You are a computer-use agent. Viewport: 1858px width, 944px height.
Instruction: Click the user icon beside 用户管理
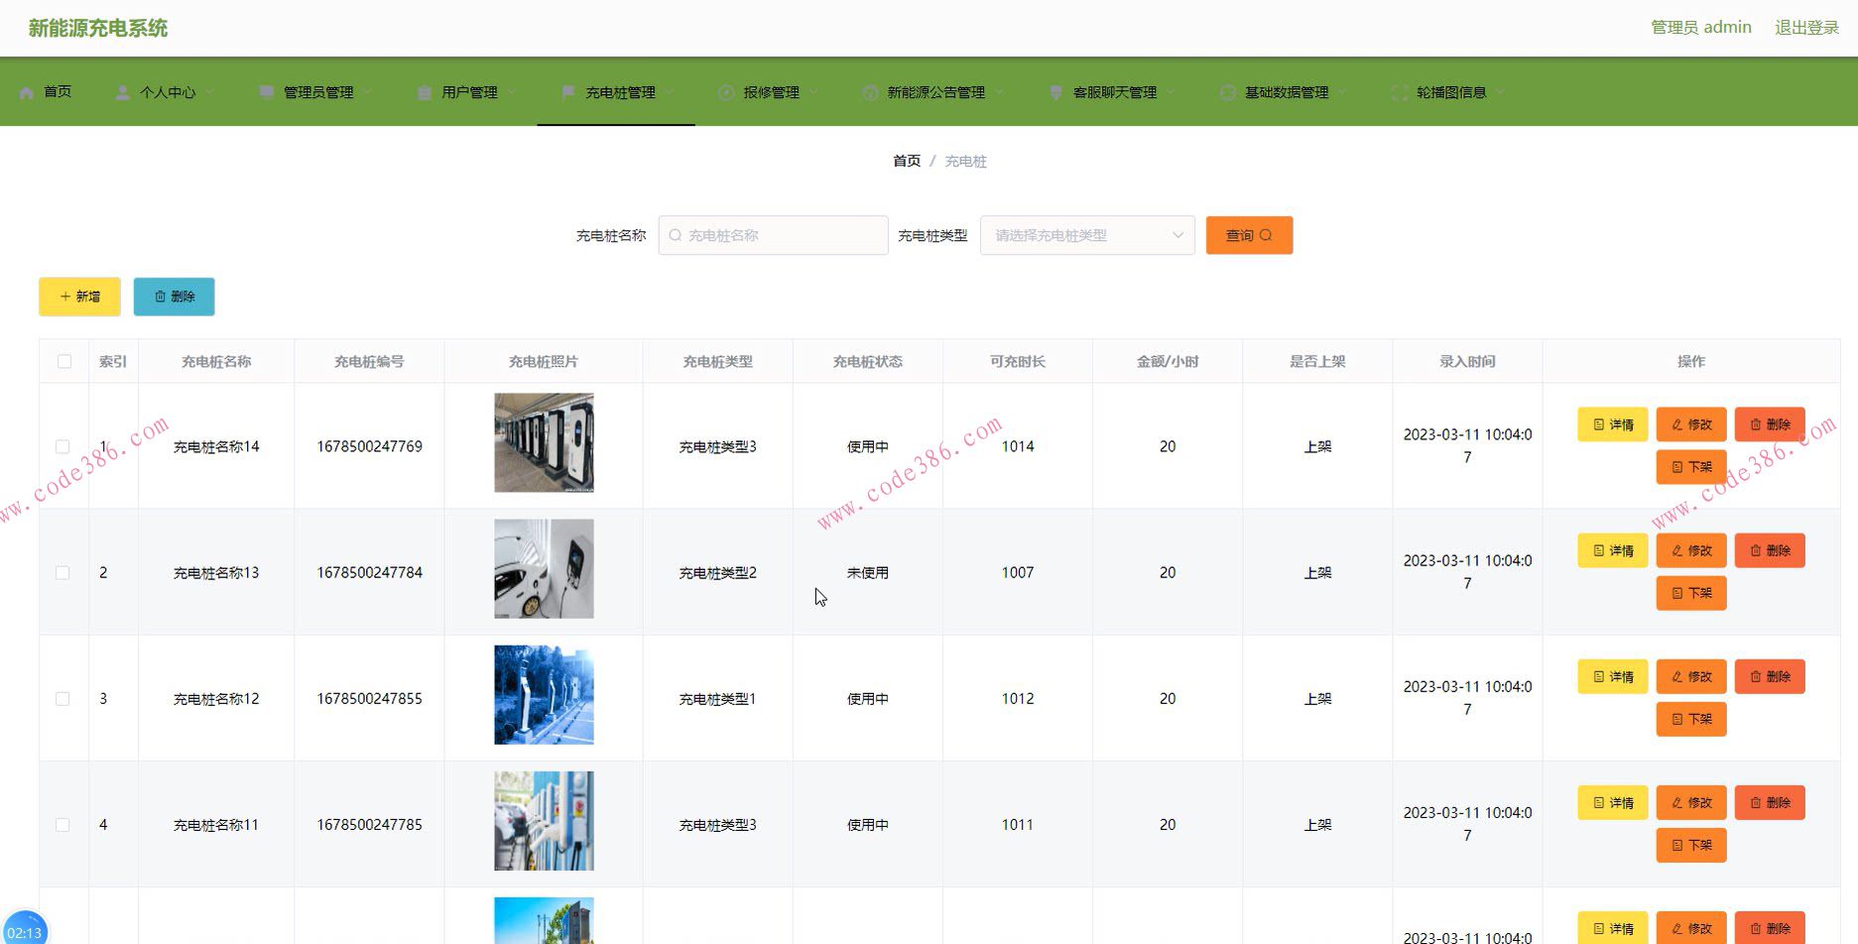pyautogui.click(x=424, y=91)
